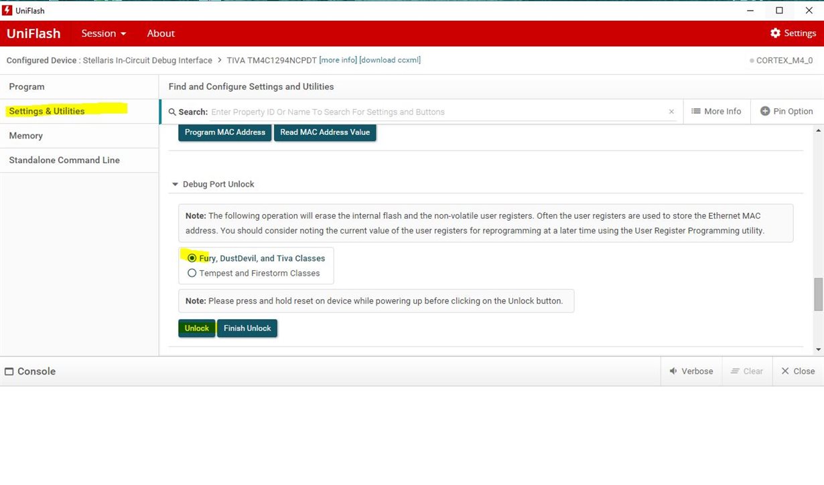Select Fury, DustDevil, and Tiva Classes radio
The width and height of the screenshot is (824, 485).
[192, 258]
